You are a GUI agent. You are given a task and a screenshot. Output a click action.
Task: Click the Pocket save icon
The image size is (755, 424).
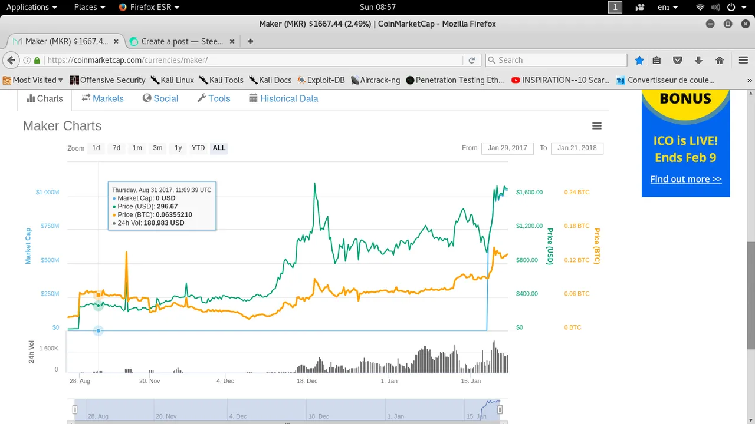678,60
